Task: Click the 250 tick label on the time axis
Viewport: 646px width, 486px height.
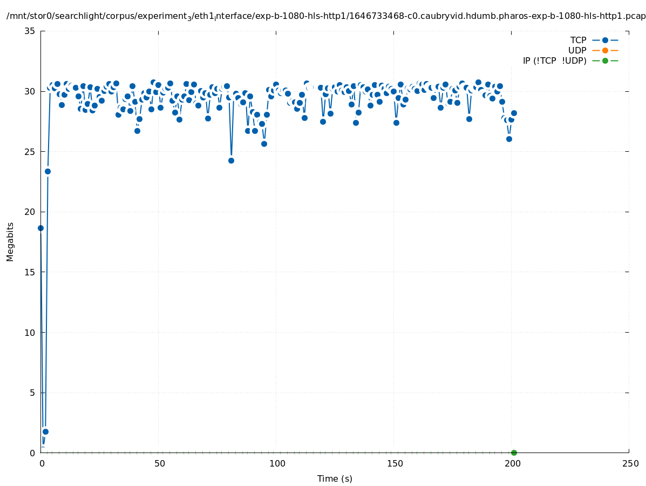Action: pyautogui.click(x=630, y=464)
